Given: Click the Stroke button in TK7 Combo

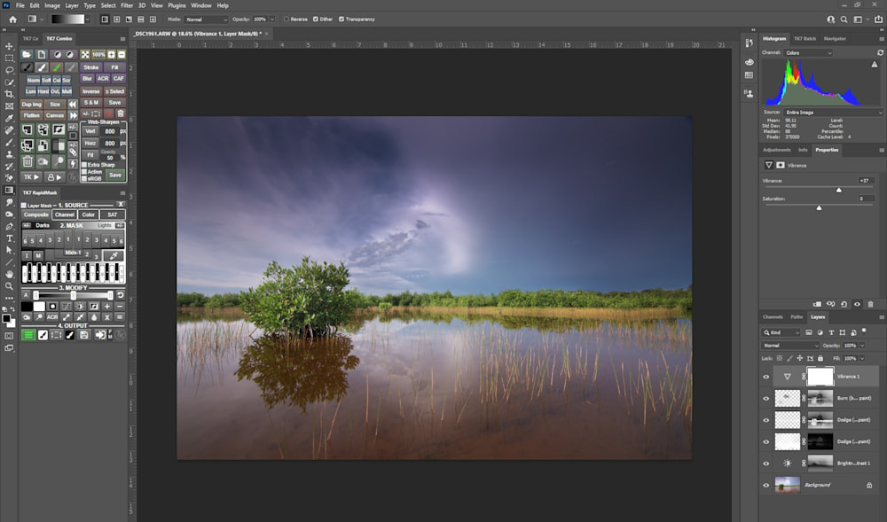Looking at the screenshot, I should coord(90,67).
